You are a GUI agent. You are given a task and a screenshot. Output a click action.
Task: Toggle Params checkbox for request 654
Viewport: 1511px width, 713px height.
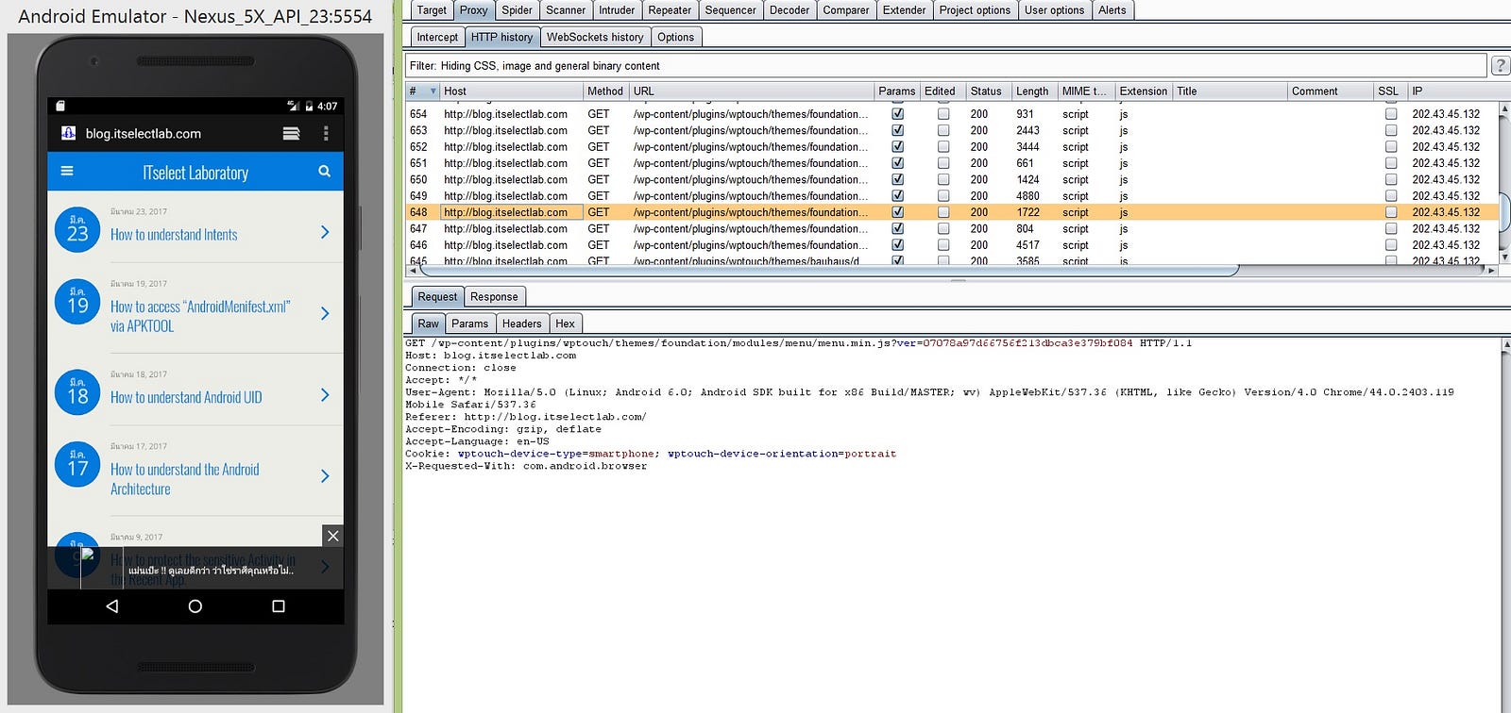tap(897, 114)
